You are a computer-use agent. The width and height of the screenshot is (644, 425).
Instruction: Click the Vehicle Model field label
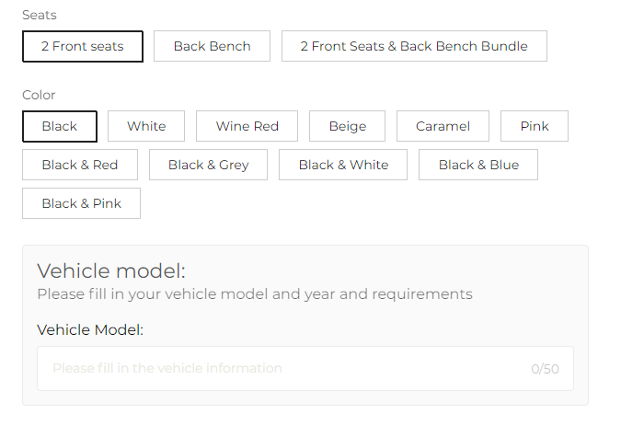pos(90,329)
